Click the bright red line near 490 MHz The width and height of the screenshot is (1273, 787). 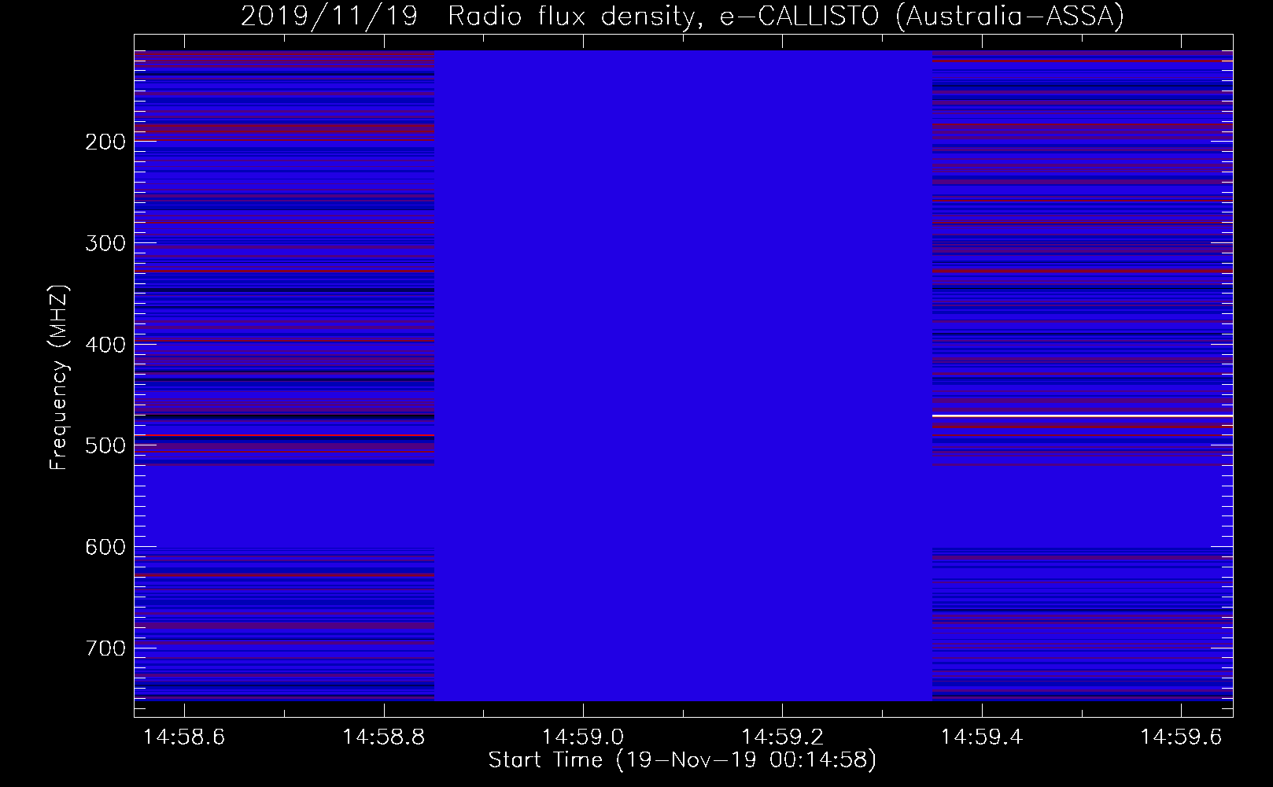[284, 435]
